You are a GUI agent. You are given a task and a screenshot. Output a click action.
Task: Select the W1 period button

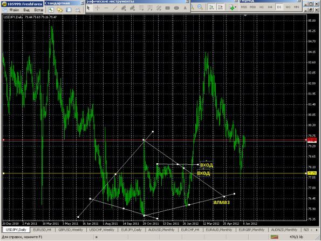click(288, 7)
